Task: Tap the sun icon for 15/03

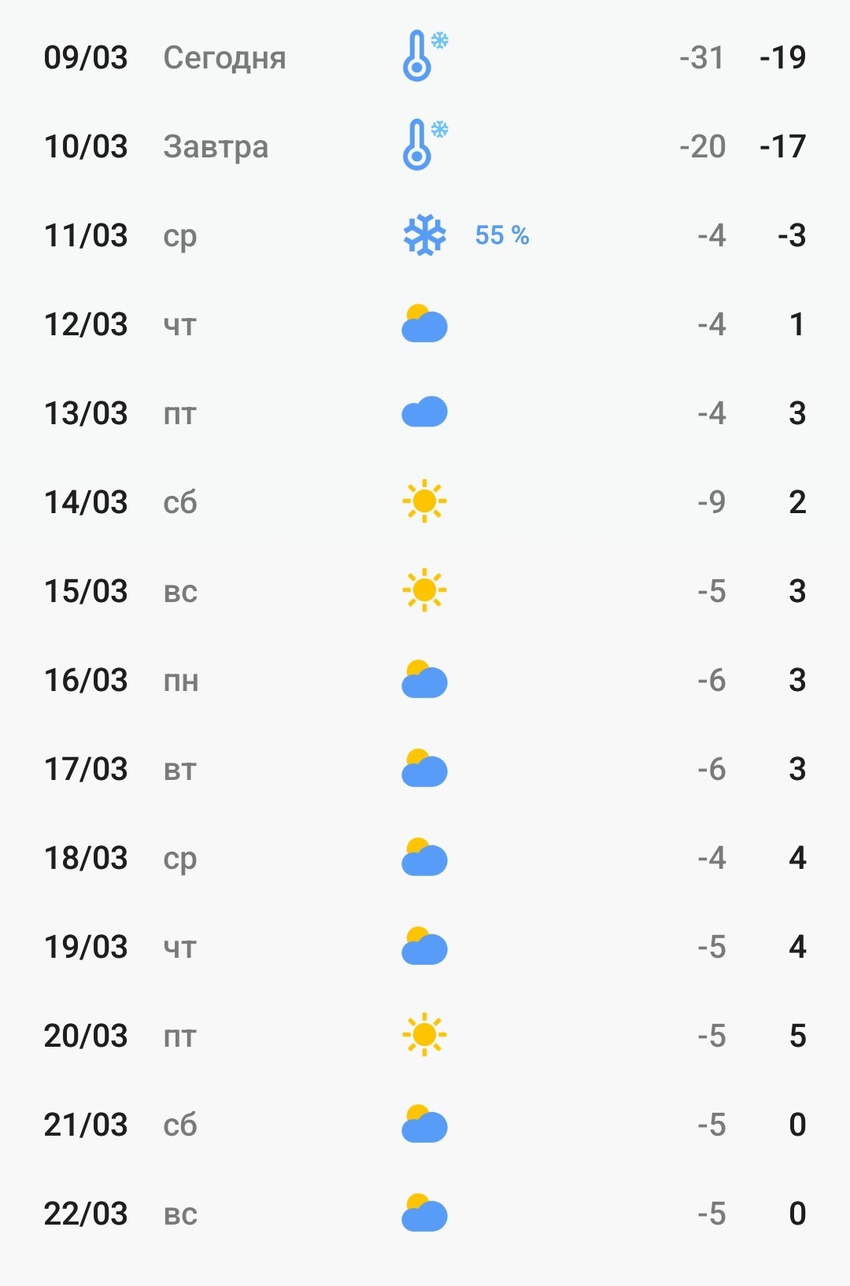Action: coord(424,589)
